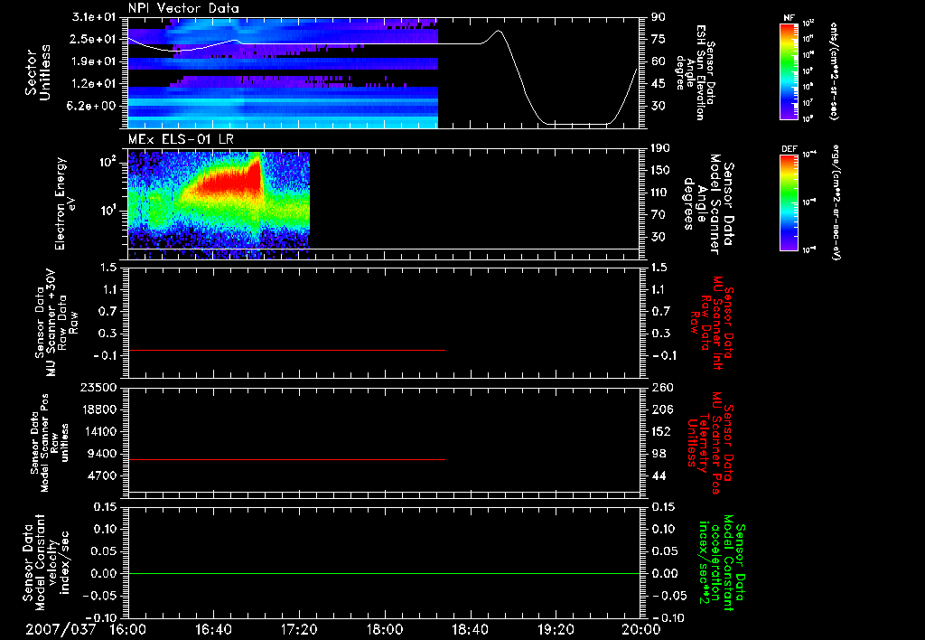Click the NF color scale bar
Viewport: 925px width, 640px height.
coord(789,71)
